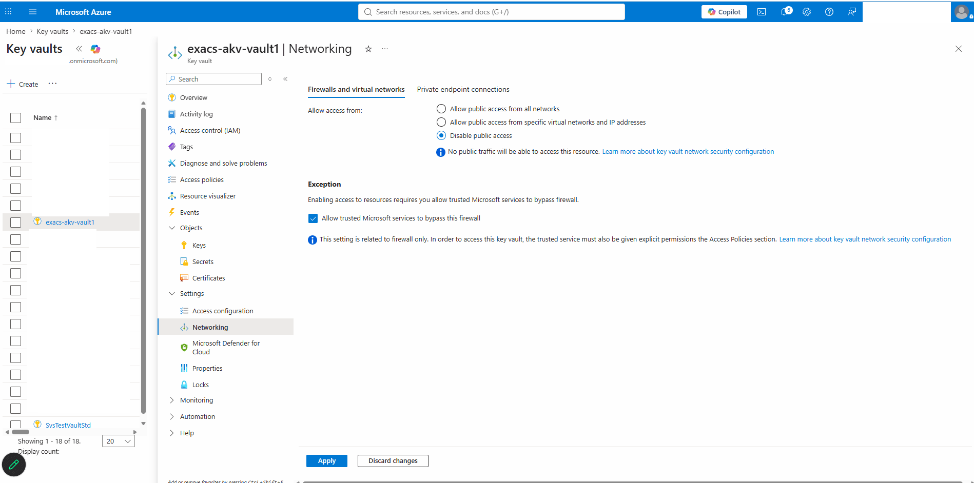Open portal settings gear

(807, 12)
